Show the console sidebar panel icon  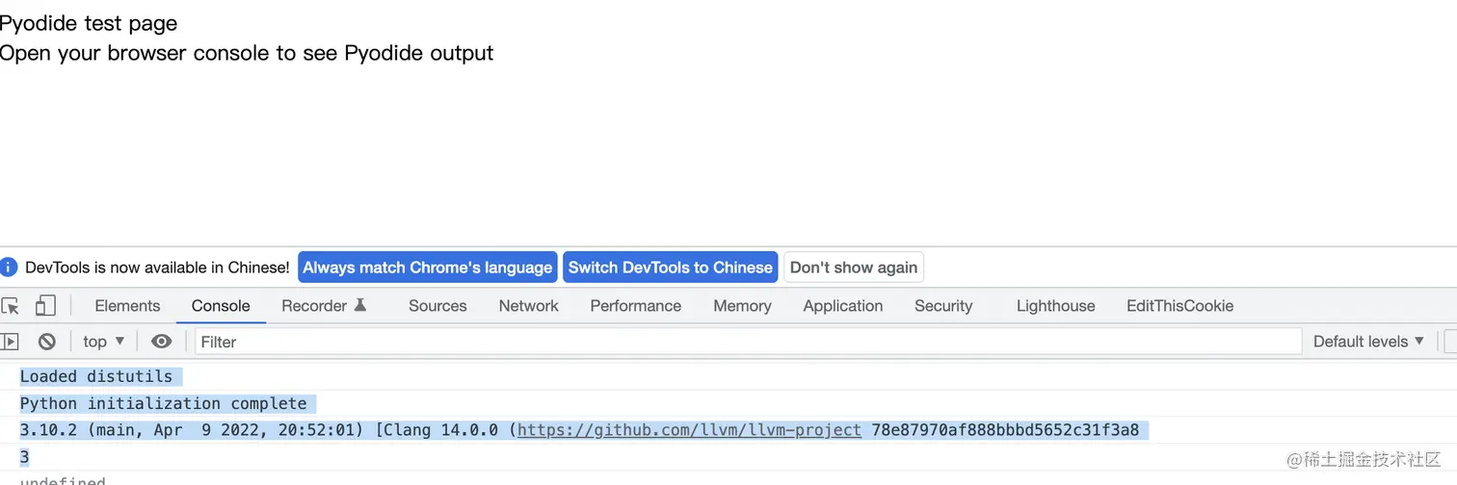coord(10,342)
